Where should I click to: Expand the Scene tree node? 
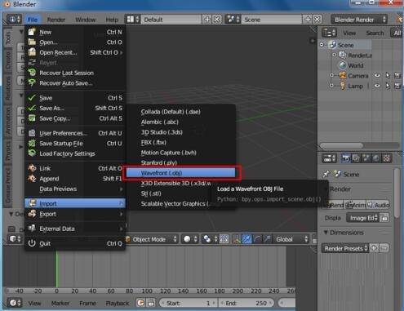click(322, 45)
